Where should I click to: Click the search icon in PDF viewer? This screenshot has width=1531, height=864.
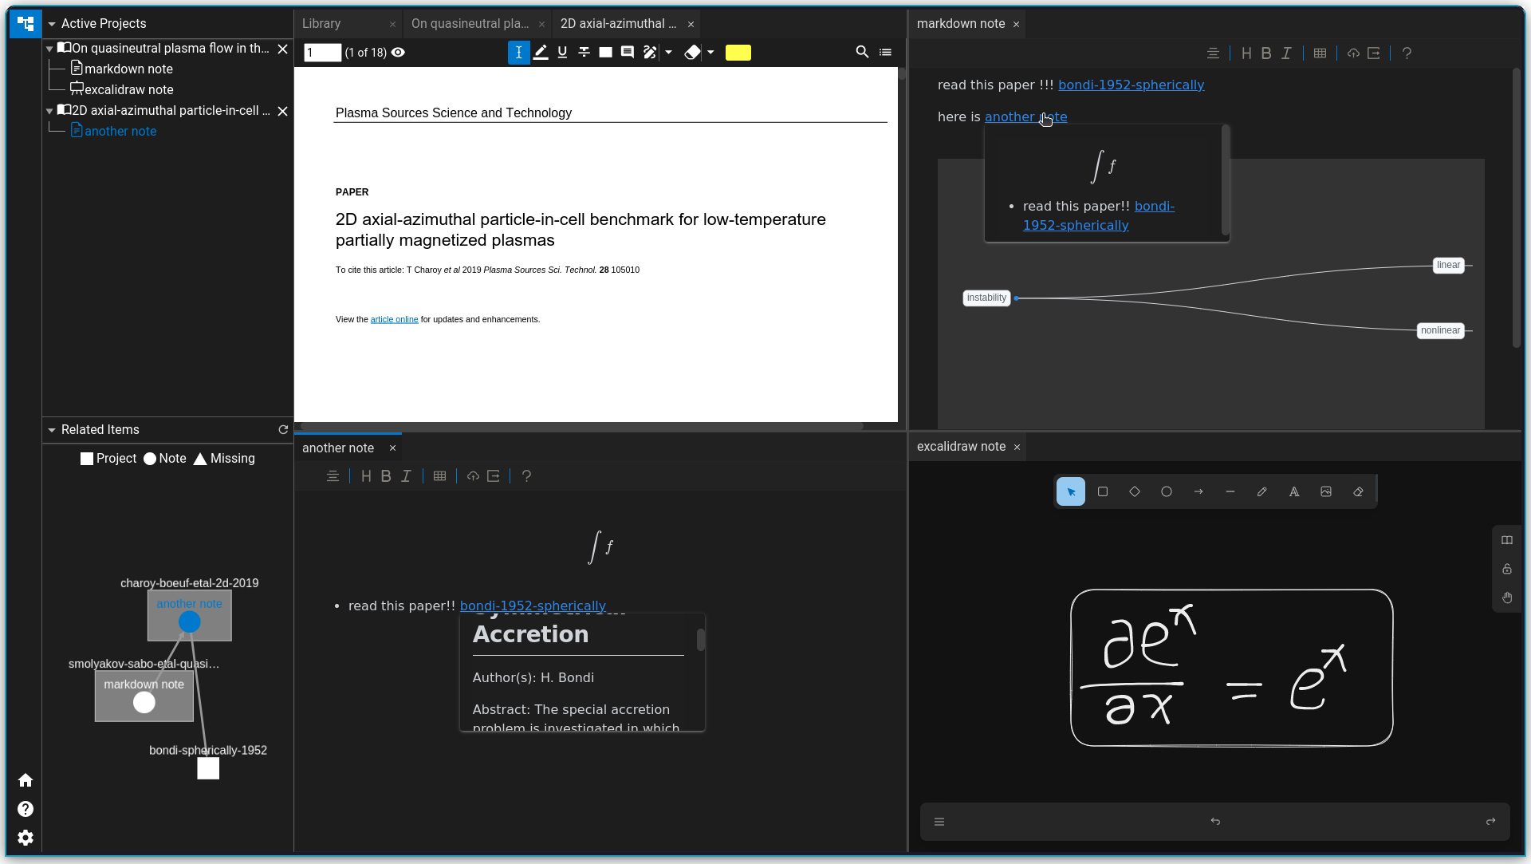click(x=862, y=53)
